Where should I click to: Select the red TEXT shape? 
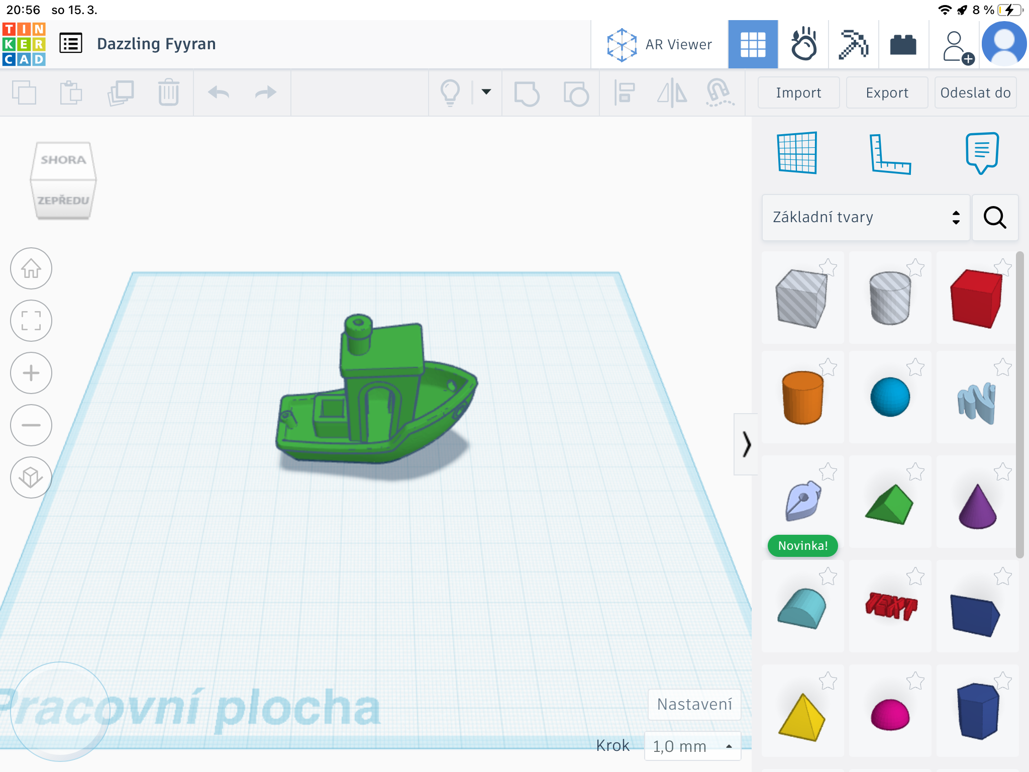[891, 606]
